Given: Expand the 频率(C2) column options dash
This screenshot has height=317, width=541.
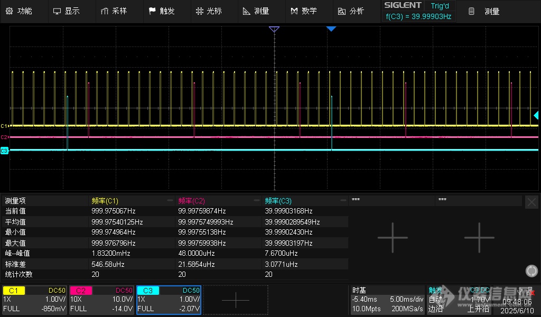Looking at the screenshot, I should coord(256,201).
